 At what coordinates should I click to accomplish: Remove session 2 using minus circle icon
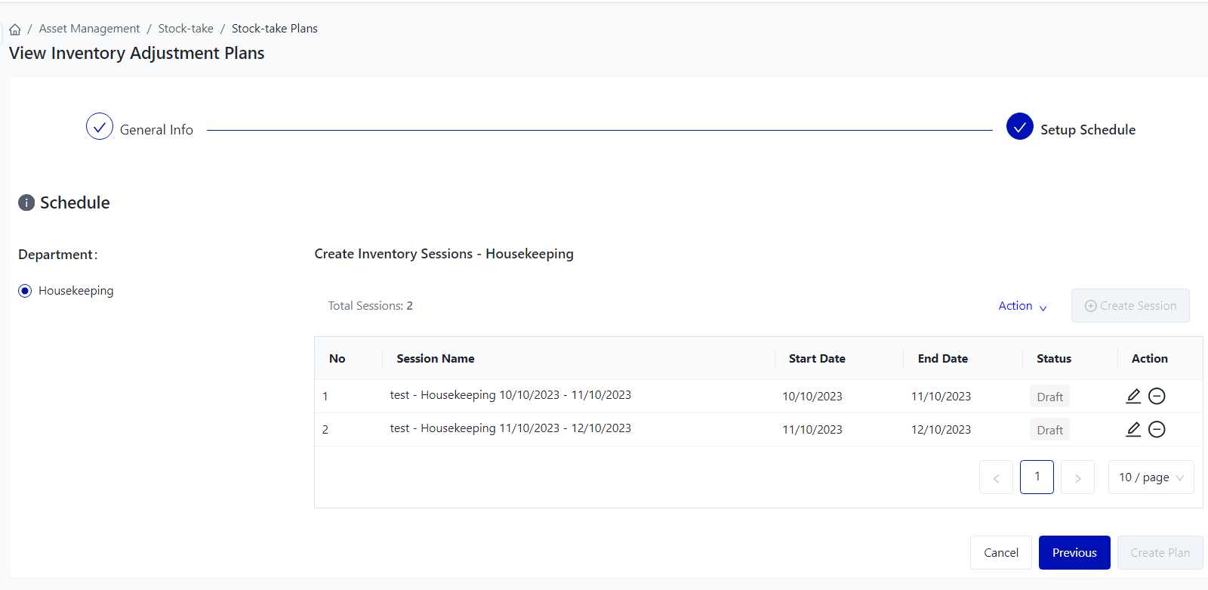[1157, 429]
